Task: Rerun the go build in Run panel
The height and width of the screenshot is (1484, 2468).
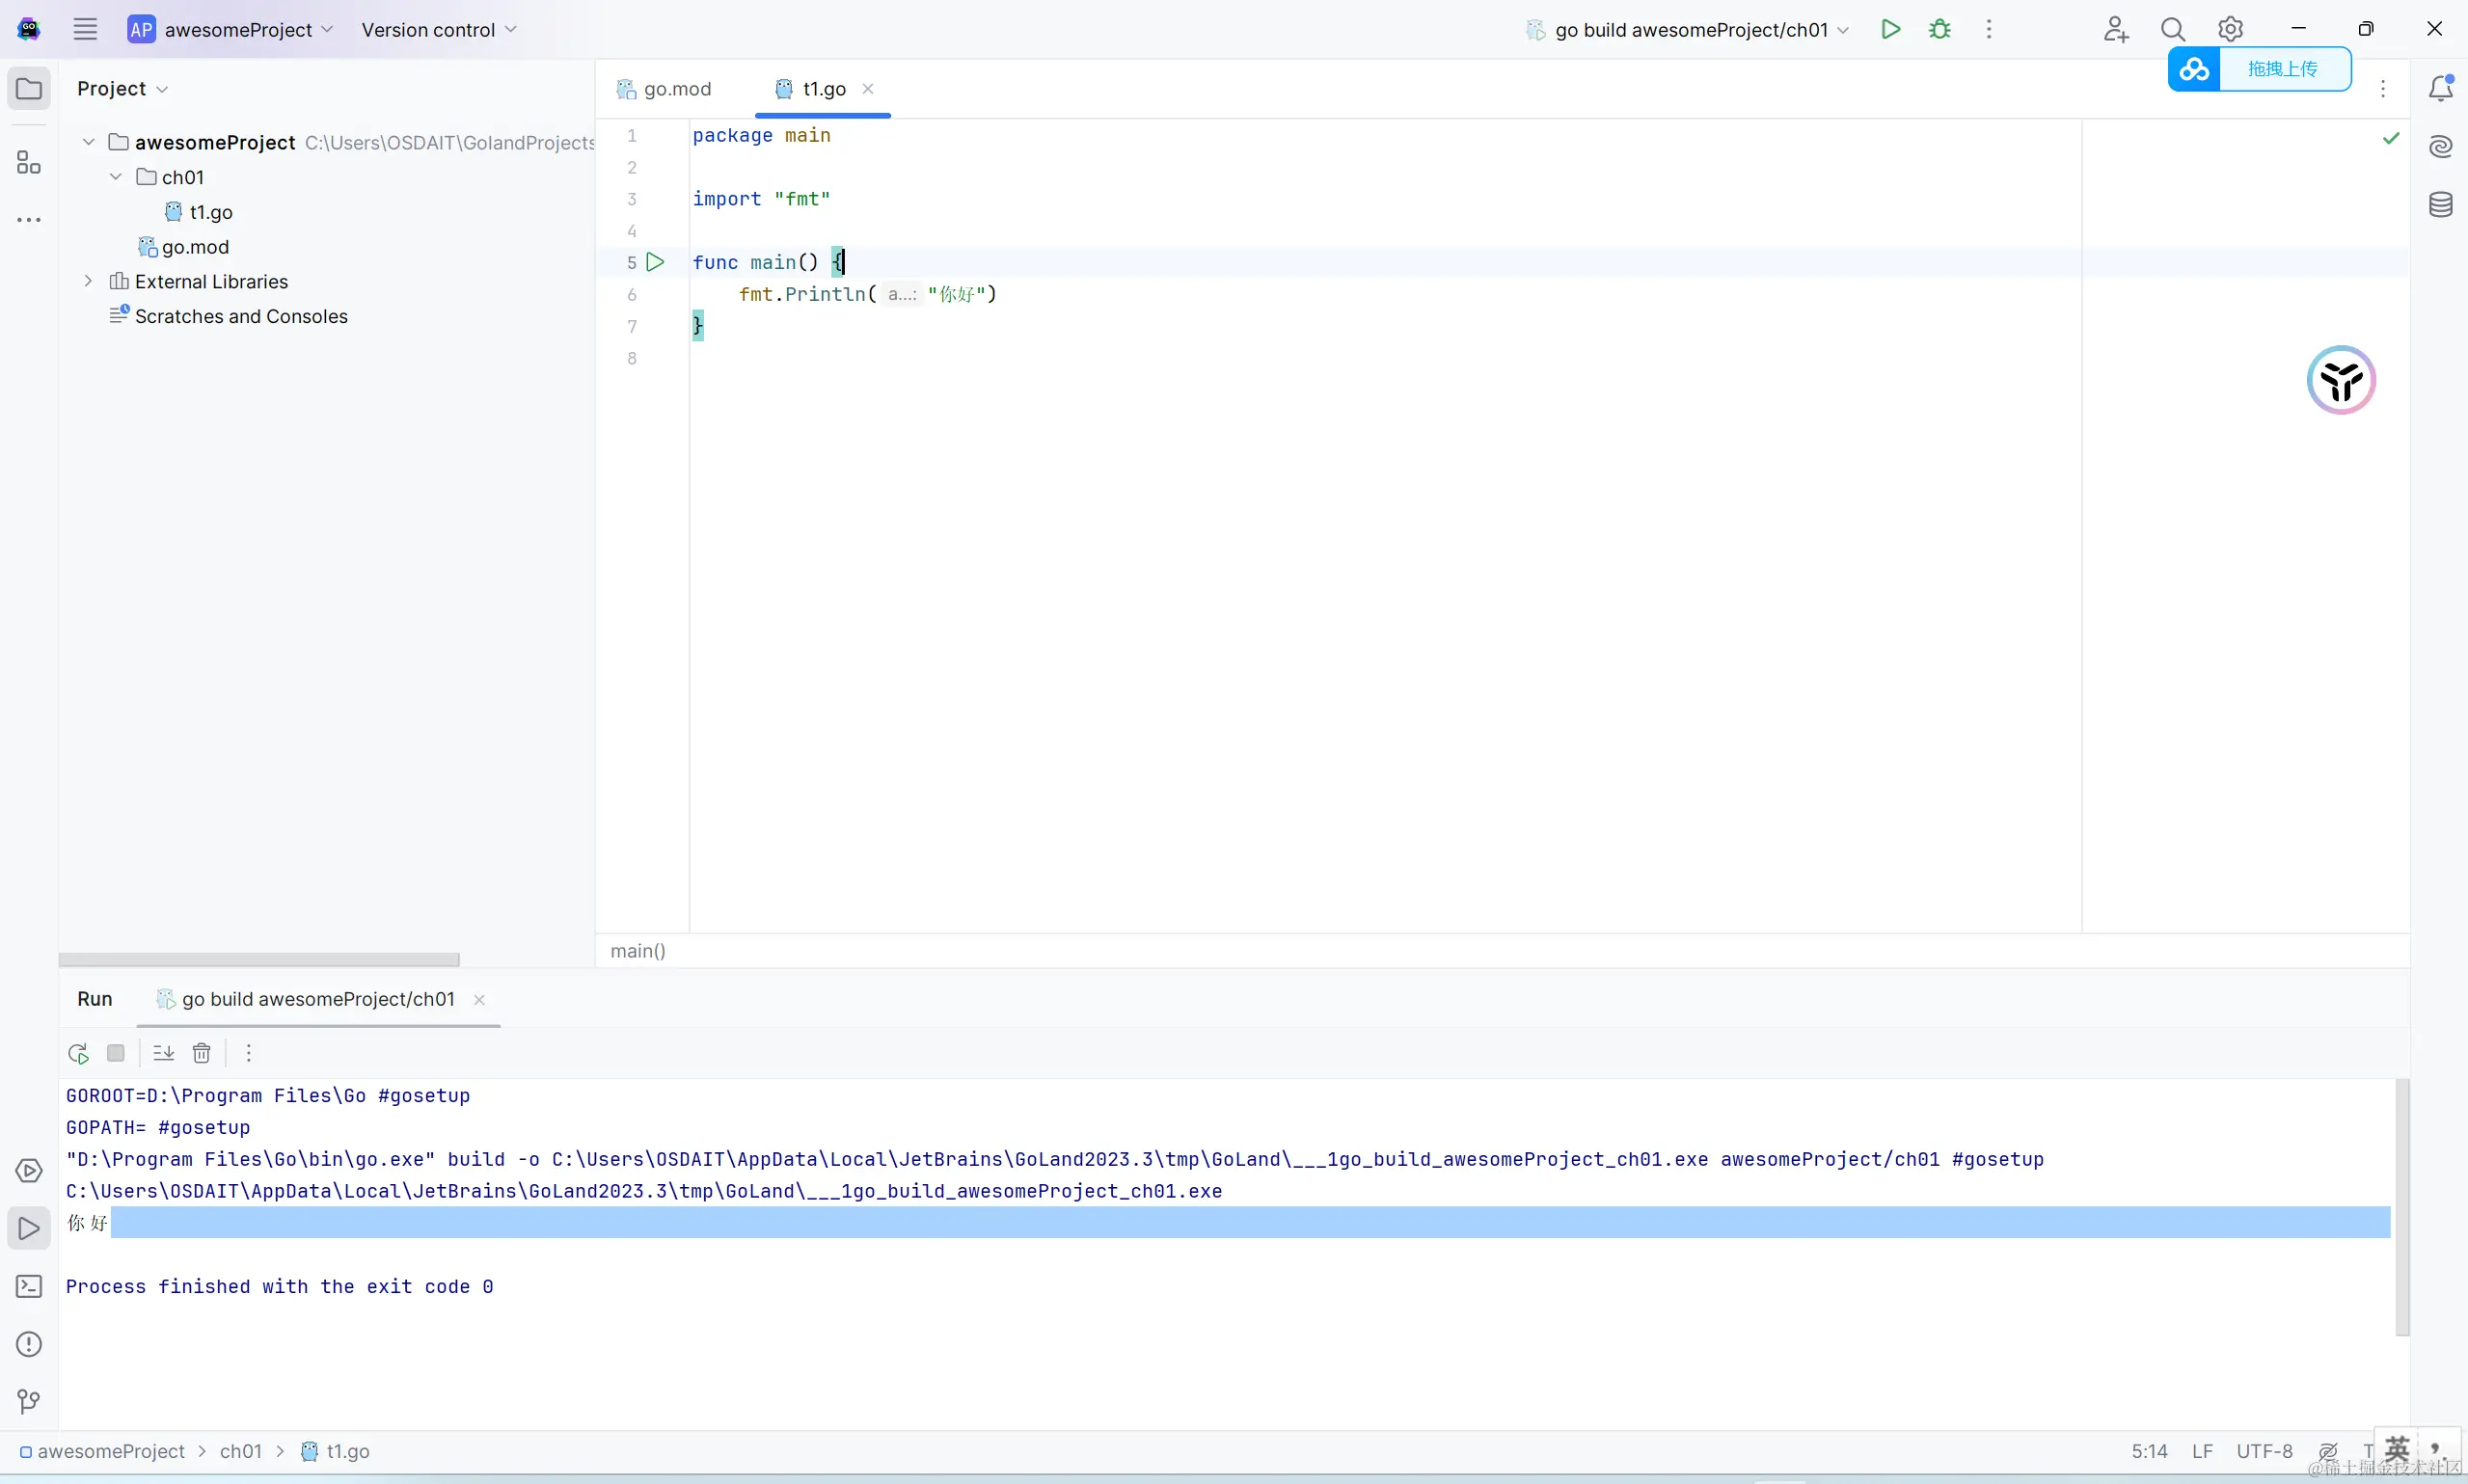Action: [78, 1053]
